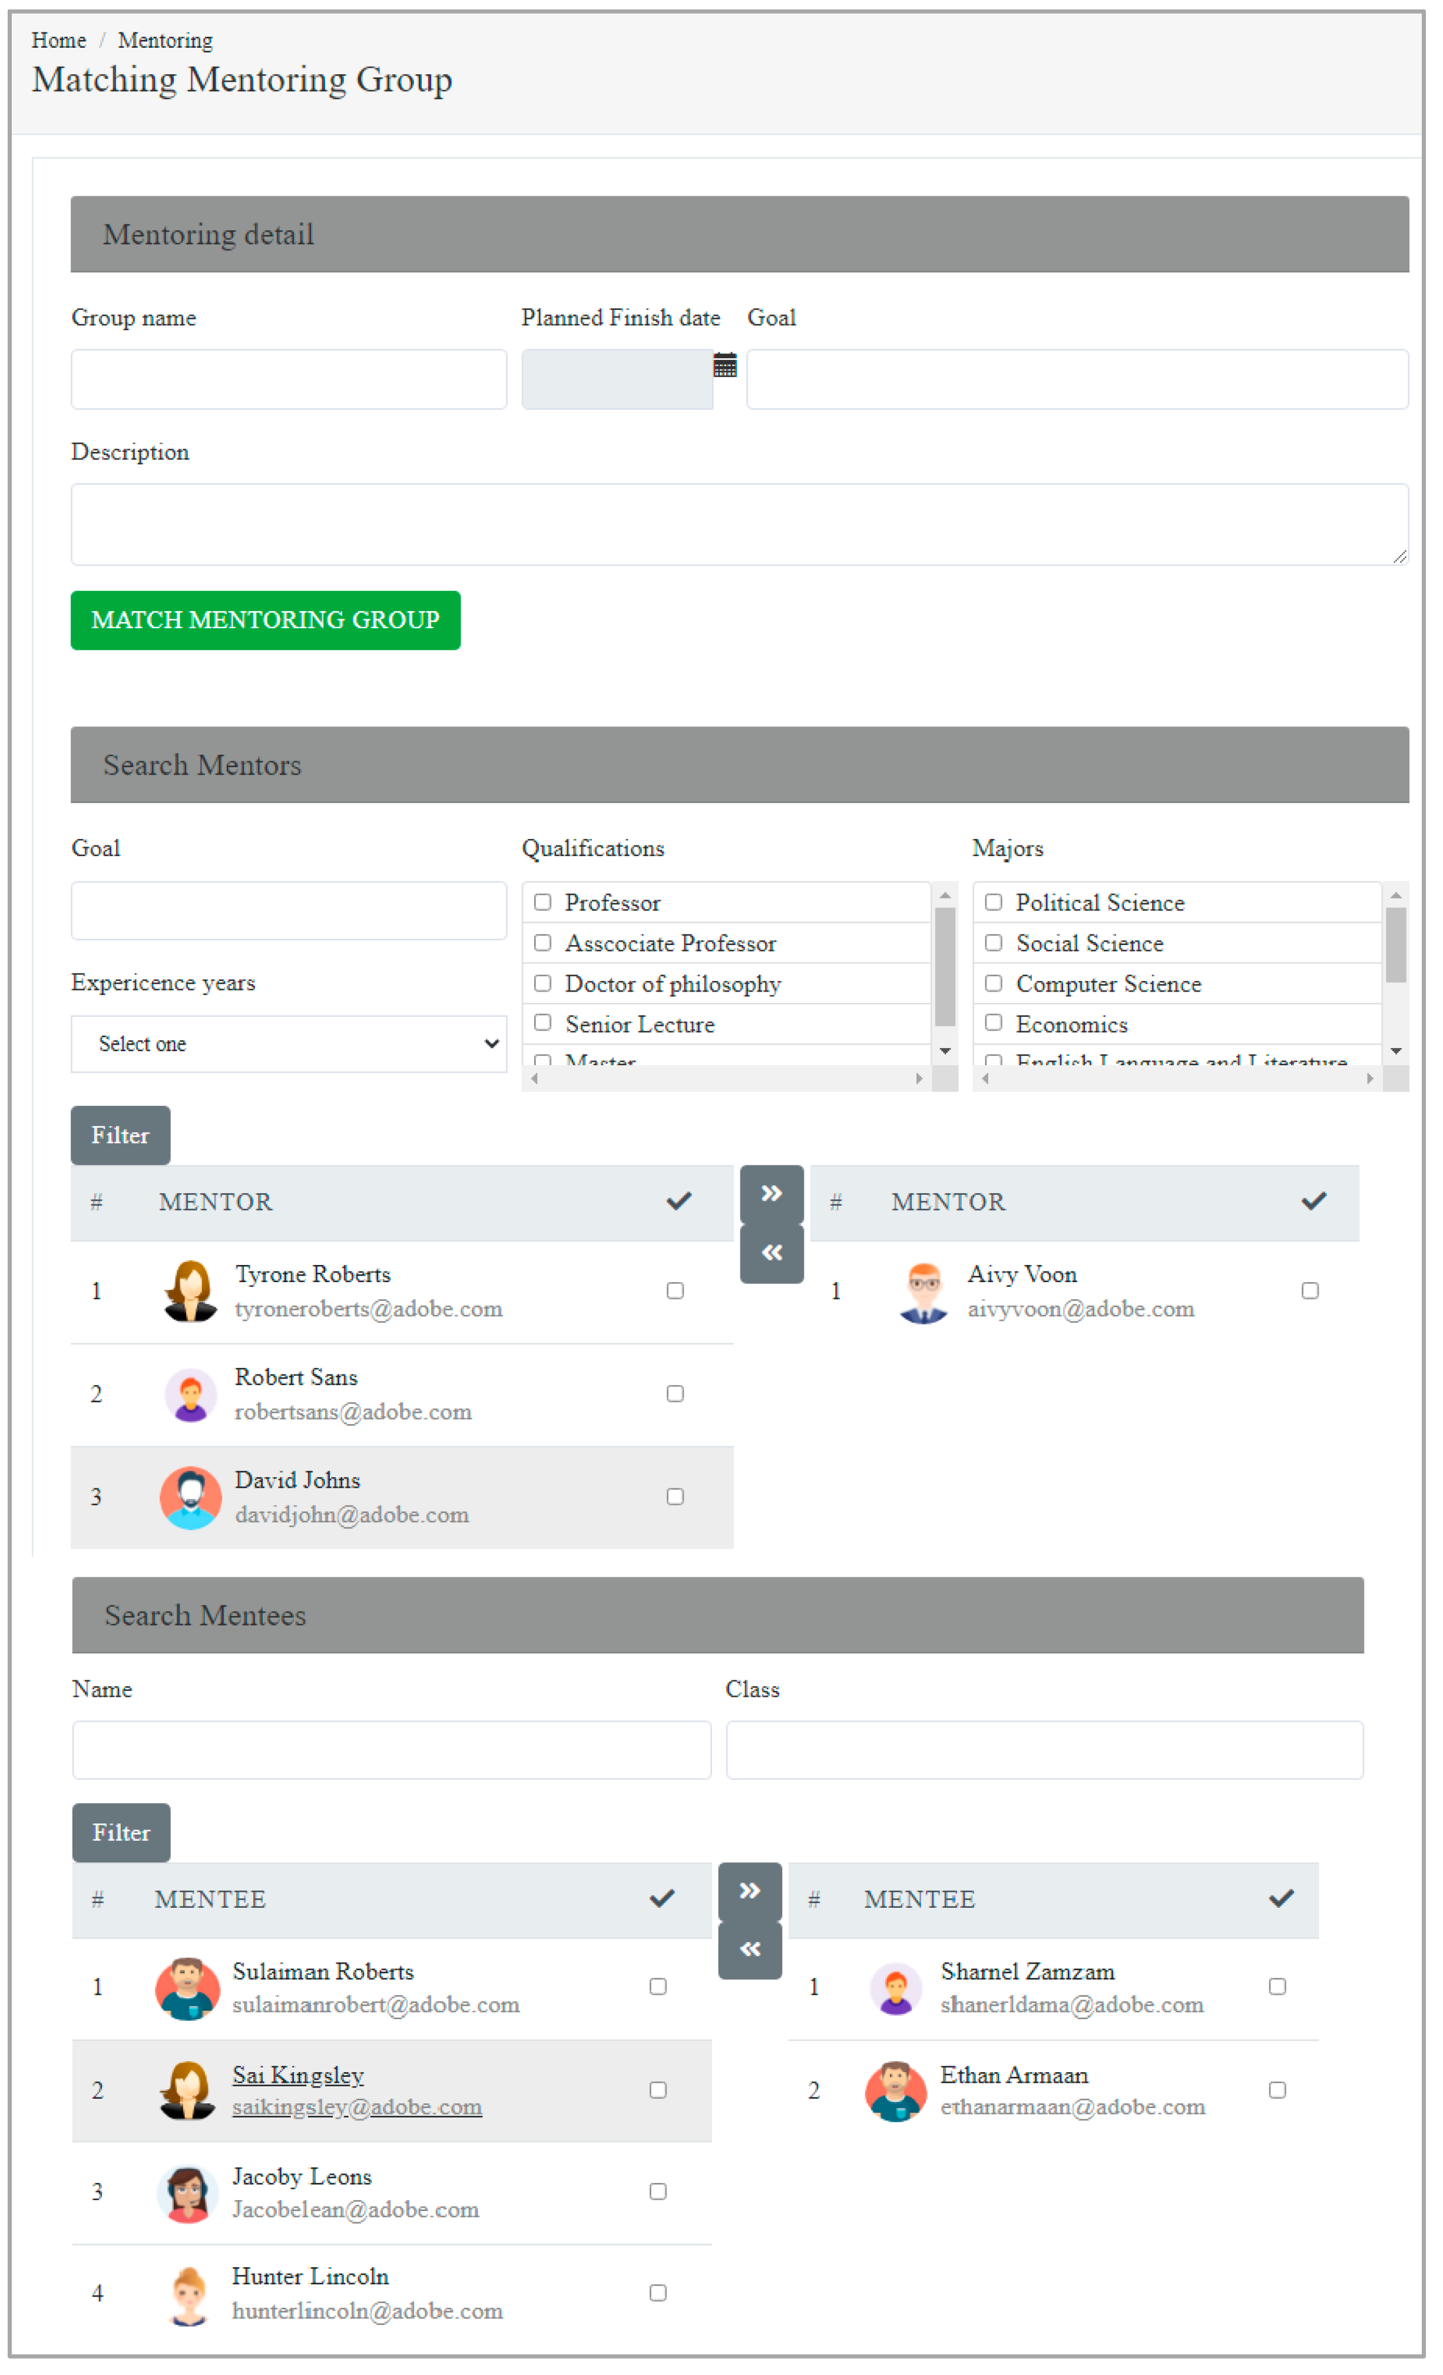Click mentor move-left double arrow button
1443x2375 pixels.
(772, 1253)
